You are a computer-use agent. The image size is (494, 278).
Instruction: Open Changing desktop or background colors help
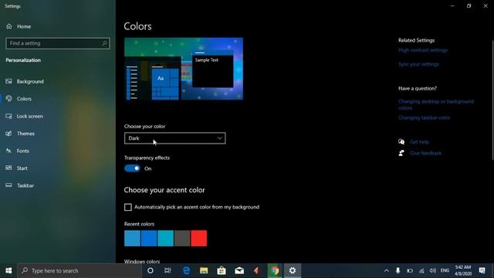[x=436, y=105]
